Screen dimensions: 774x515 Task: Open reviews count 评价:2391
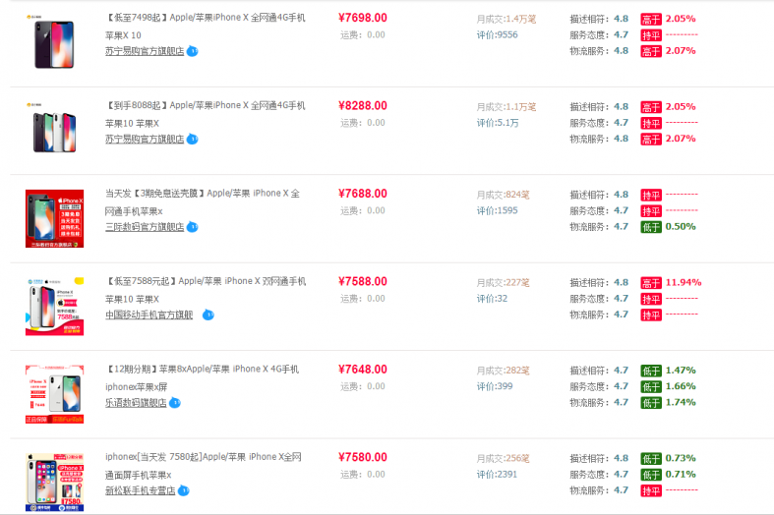[x=497, y=475]
